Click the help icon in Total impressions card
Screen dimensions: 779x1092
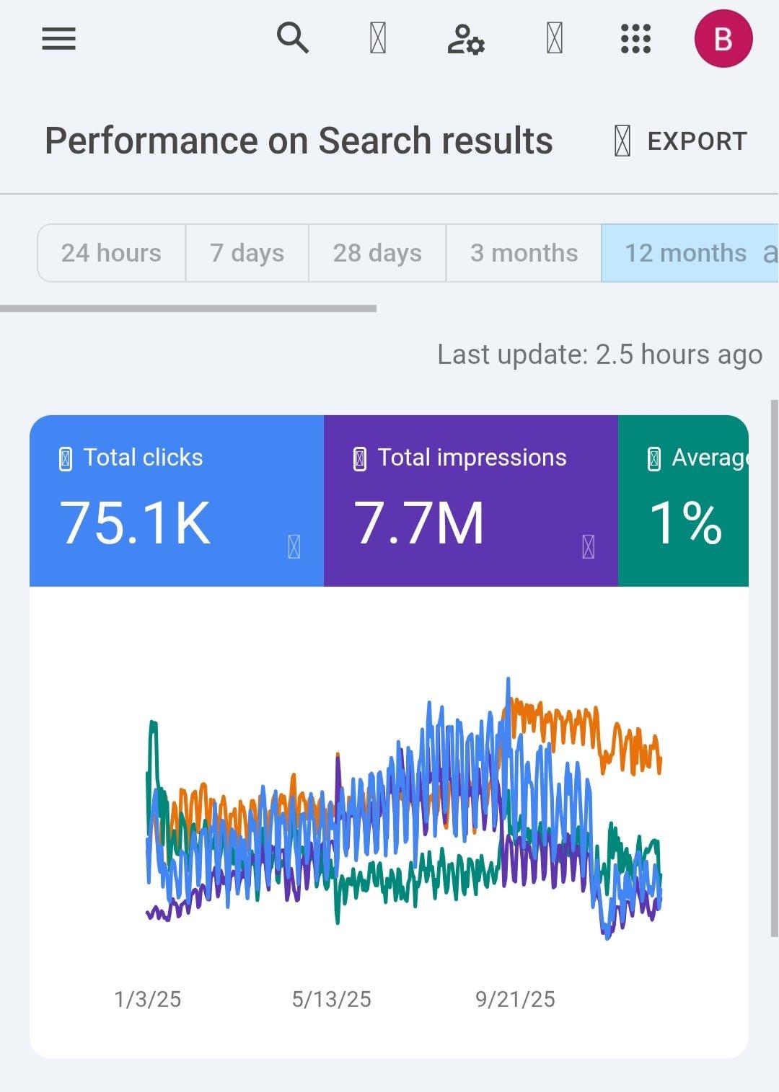tap(588, 546)
